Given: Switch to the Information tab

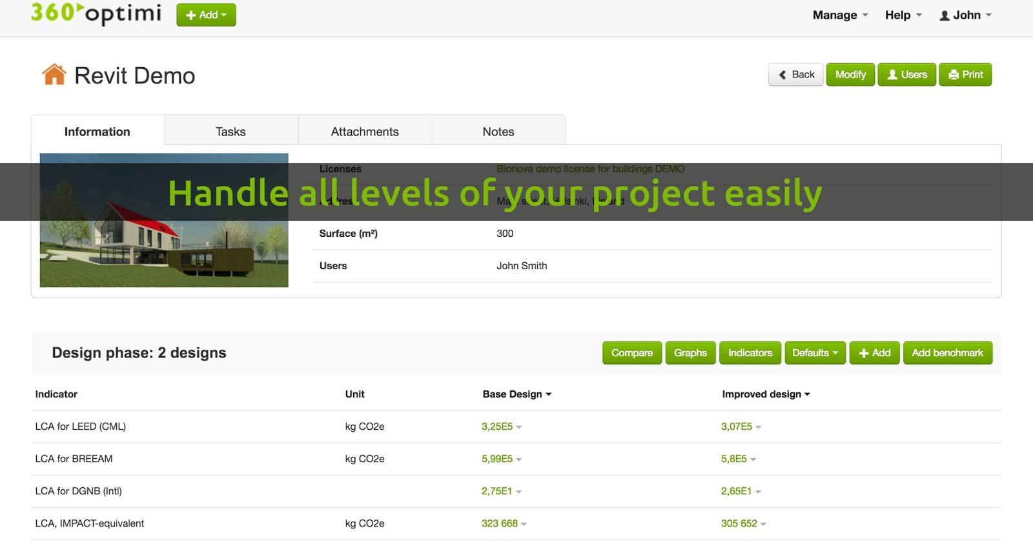Looking at the screenshot, I should pyautogui.click(x=97, y=131).
